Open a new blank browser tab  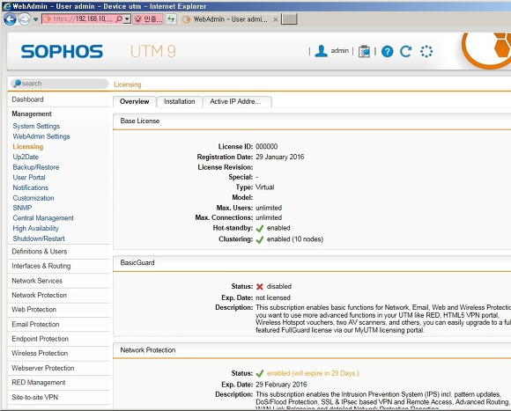point(289,19)
